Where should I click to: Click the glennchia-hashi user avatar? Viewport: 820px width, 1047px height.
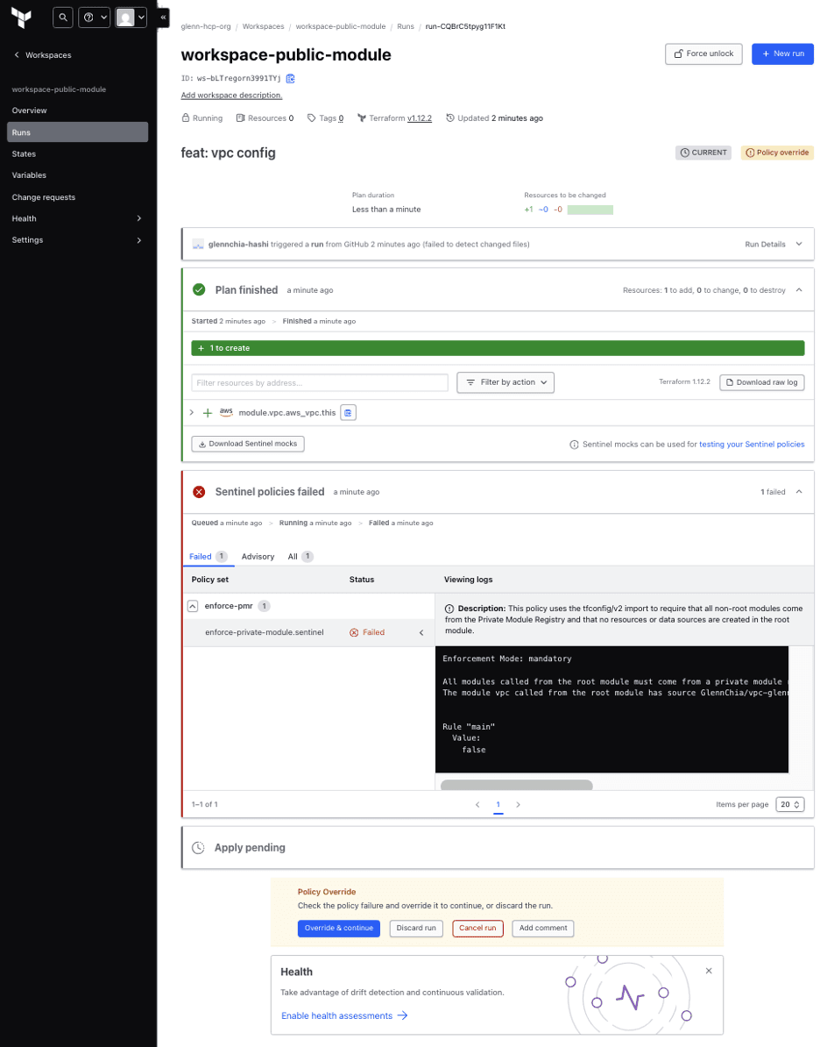click(x=197, y=245)
